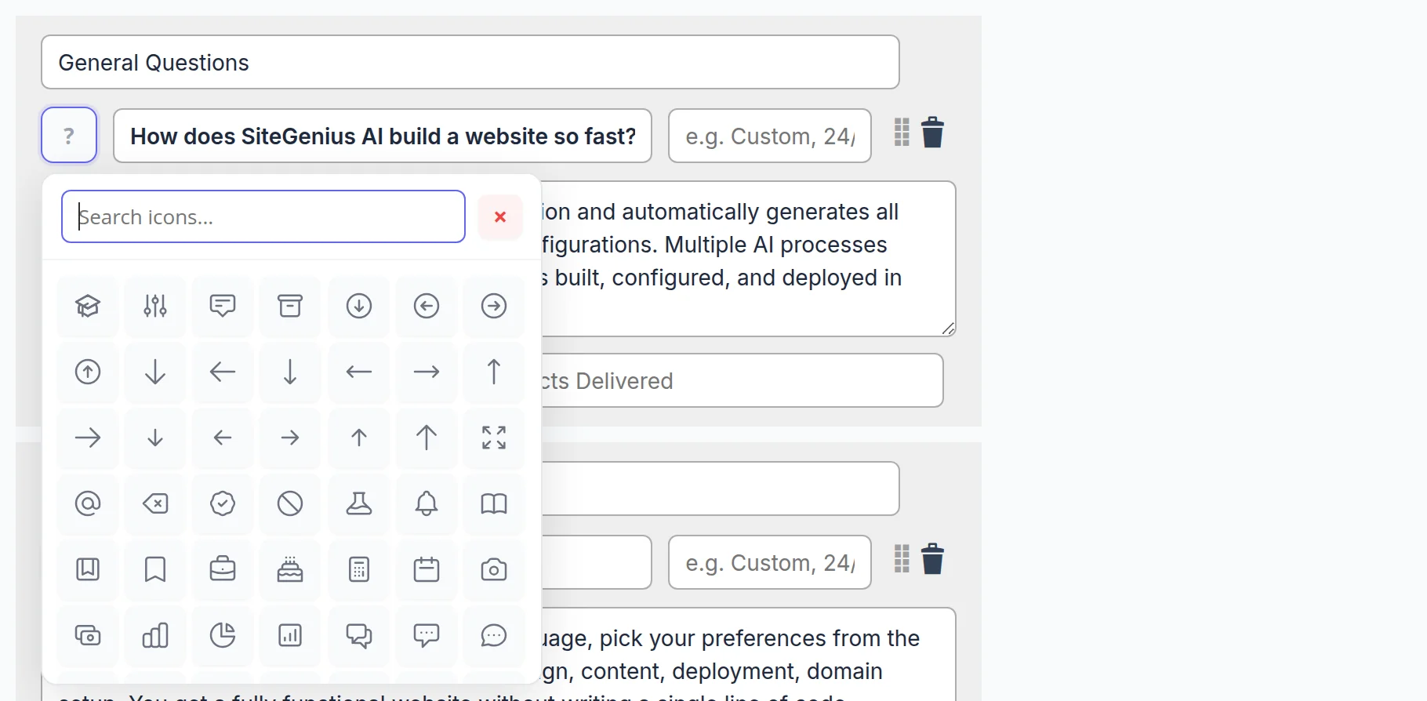The width and height of the screenshot is (1427, 701).
Task: Choose the circled up arrow icon
Action: 88,372
